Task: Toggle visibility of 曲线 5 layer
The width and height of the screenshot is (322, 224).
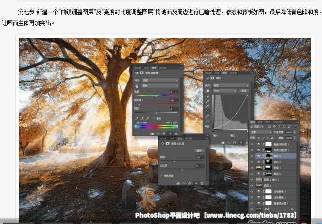Action: 252,156
